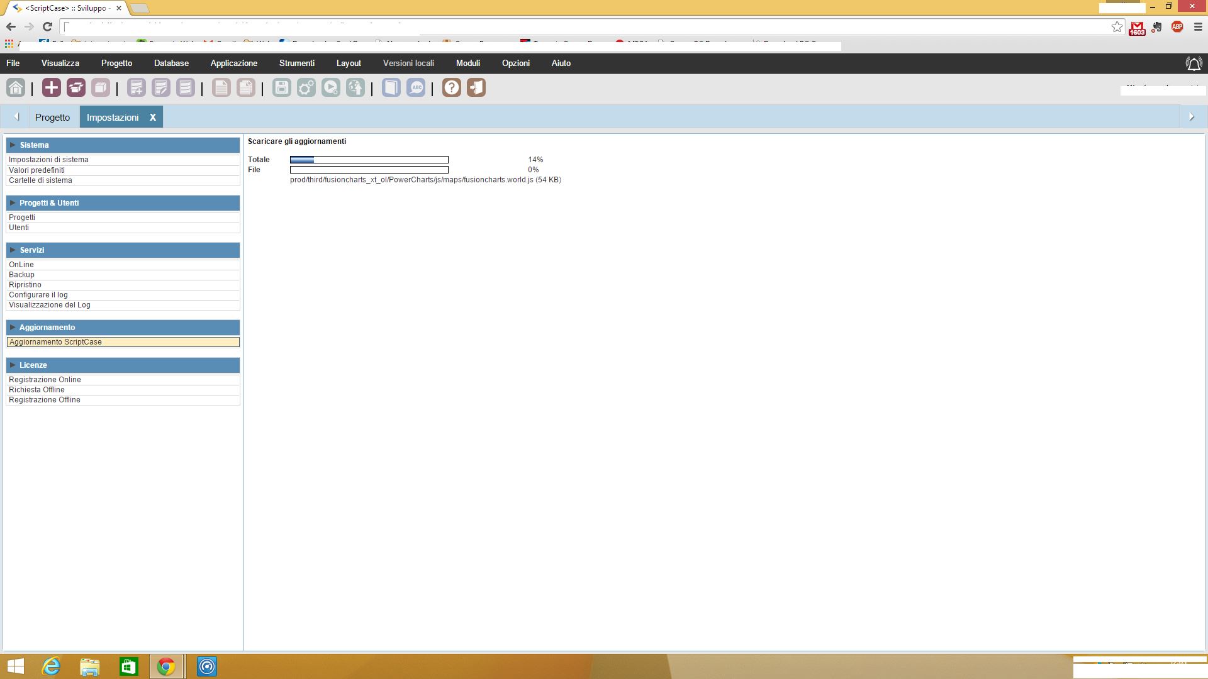Select the Save icon in the toolbar
Viewport: 1208px width, 679px height.
tap(281, 87)
